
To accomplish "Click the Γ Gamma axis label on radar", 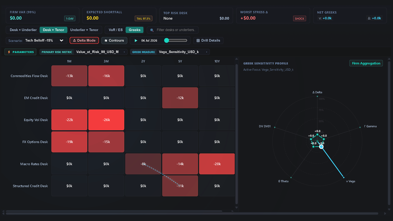I will (x=370, y=126).
